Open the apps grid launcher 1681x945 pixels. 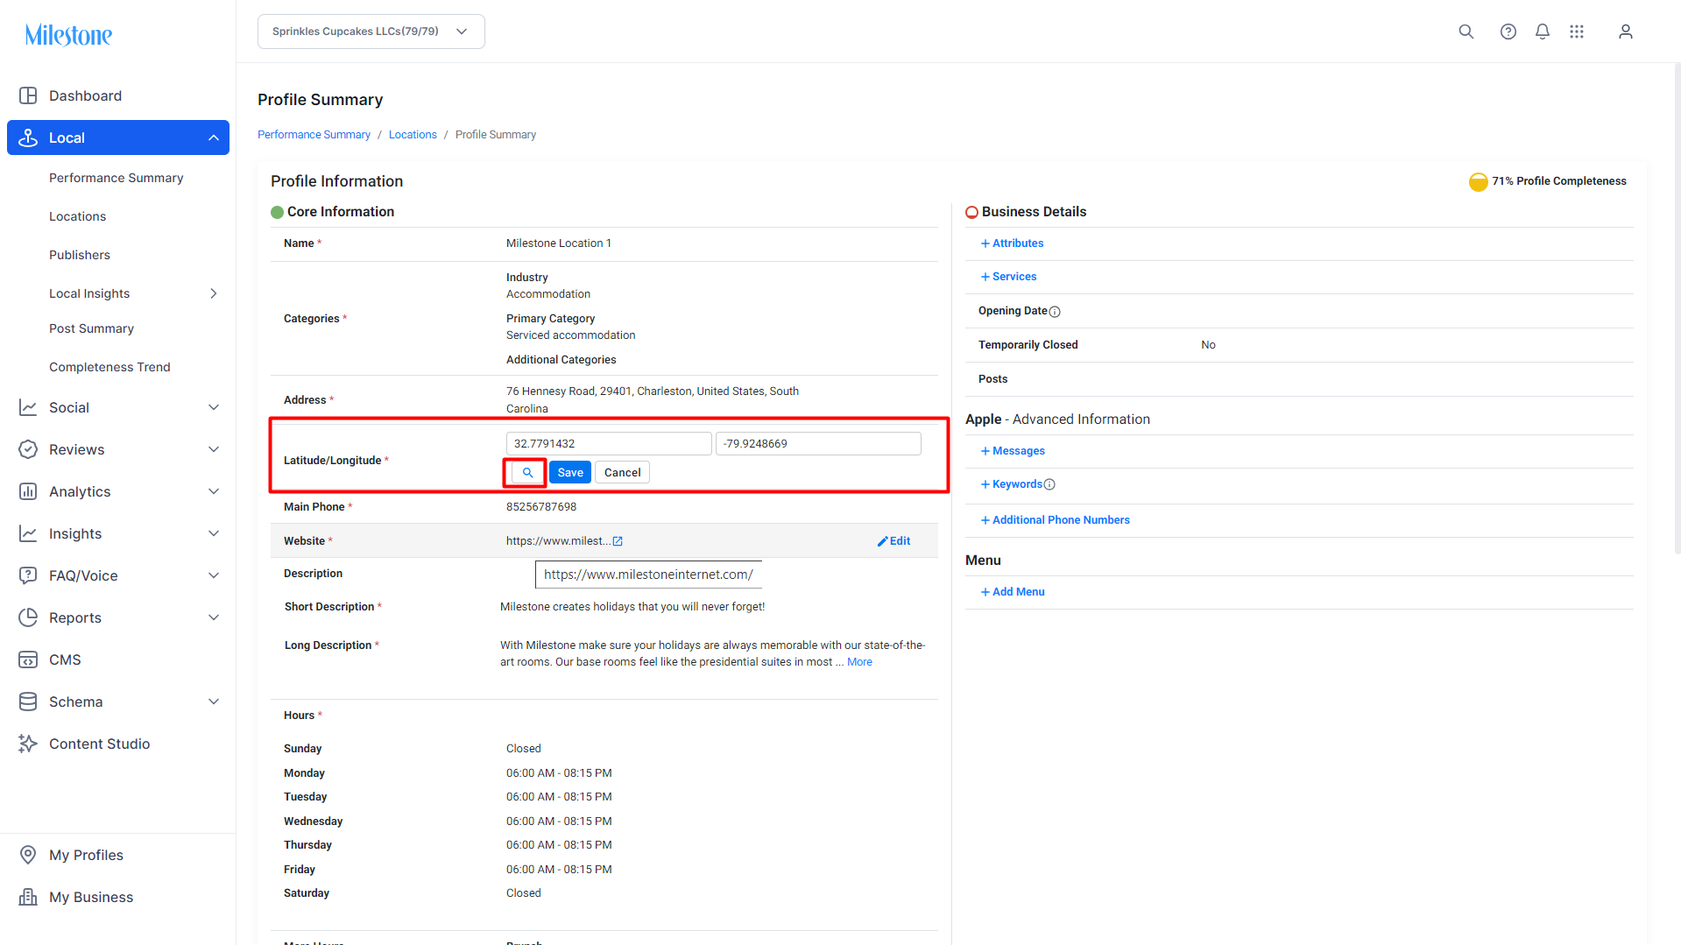pos(1577,32)
